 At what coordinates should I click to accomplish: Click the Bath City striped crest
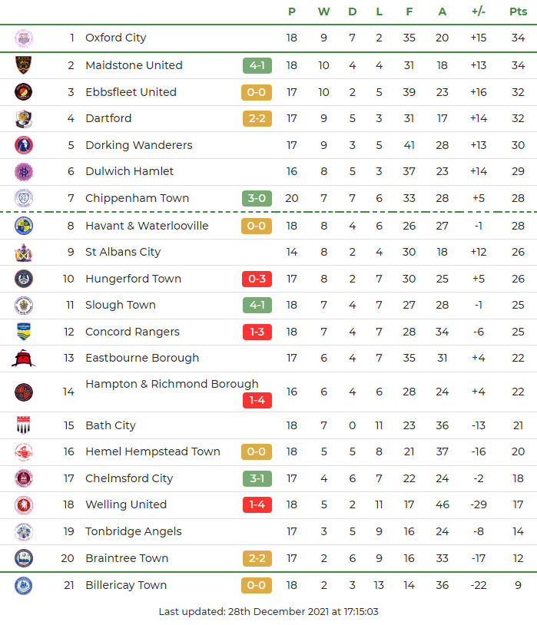click(x=24, y=425)
